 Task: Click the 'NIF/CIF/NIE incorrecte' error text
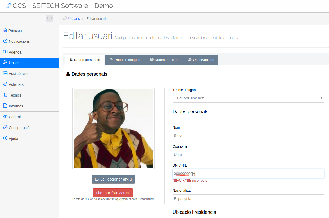(190, 181)
